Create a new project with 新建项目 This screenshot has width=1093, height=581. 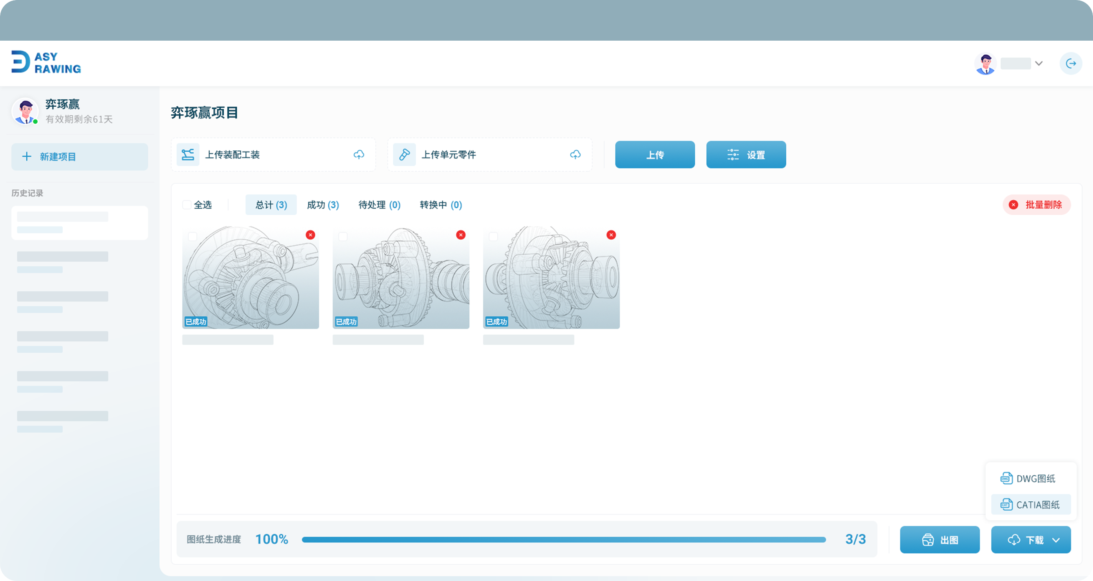pyautogui.click(x=80, y=157)
